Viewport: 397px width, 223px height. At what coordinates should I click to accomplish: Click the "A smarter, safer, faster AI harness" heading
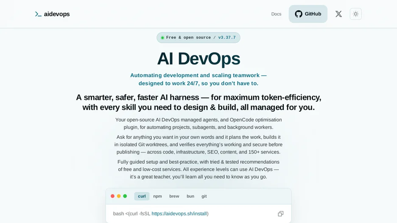[198, 102]
